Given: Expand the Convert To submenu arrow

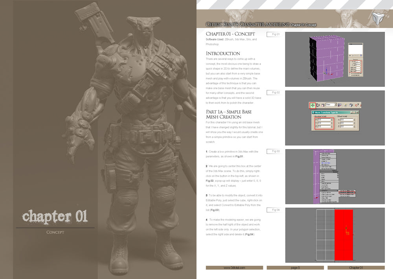Looking at the screenshot, I should pyautogui.click(x=338, y=190).
